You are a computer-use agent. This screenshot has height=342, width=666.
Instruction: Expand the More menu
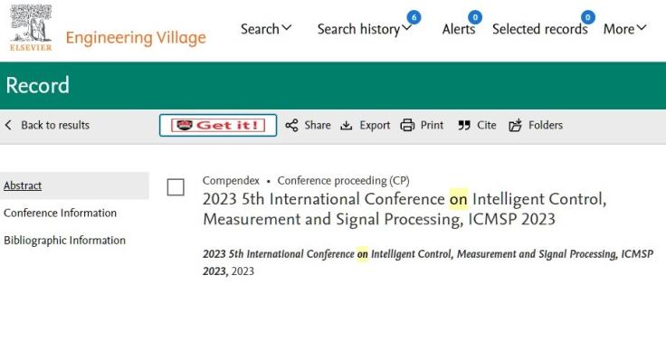coord(624,29)
